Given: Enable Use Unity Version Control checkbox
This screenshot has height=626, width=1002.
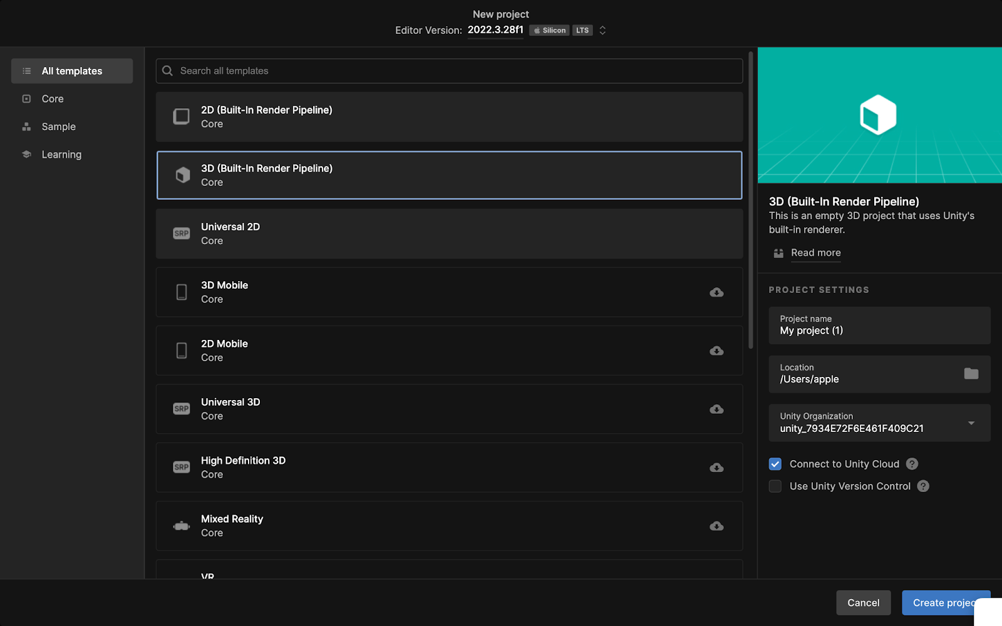Looking at the screenshot, I should (x=775, y=486).
